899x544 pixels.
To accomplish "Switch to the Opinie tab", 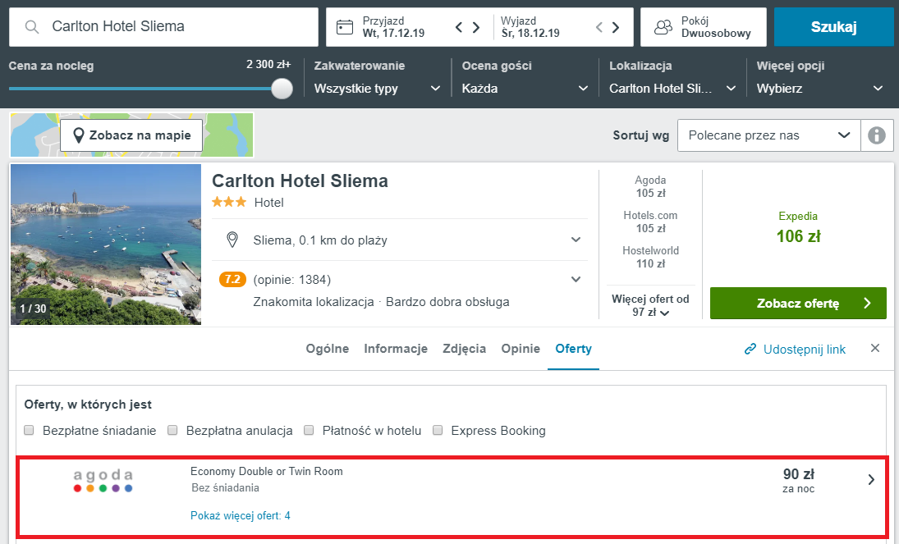I will (x=521, y=349).
